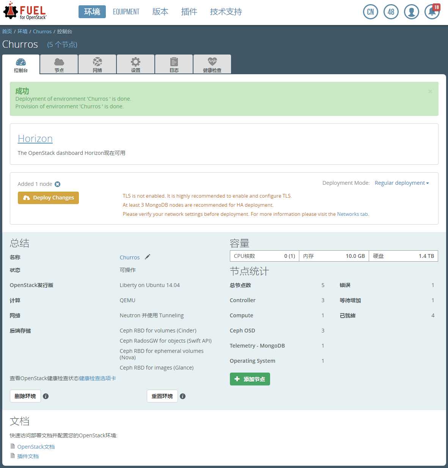Image resolution: width=448 pixels, height=468 pixels.
Task: Dismiss the 成功 alert with the X
Action: pyautogui.click(x=430, y=91)
